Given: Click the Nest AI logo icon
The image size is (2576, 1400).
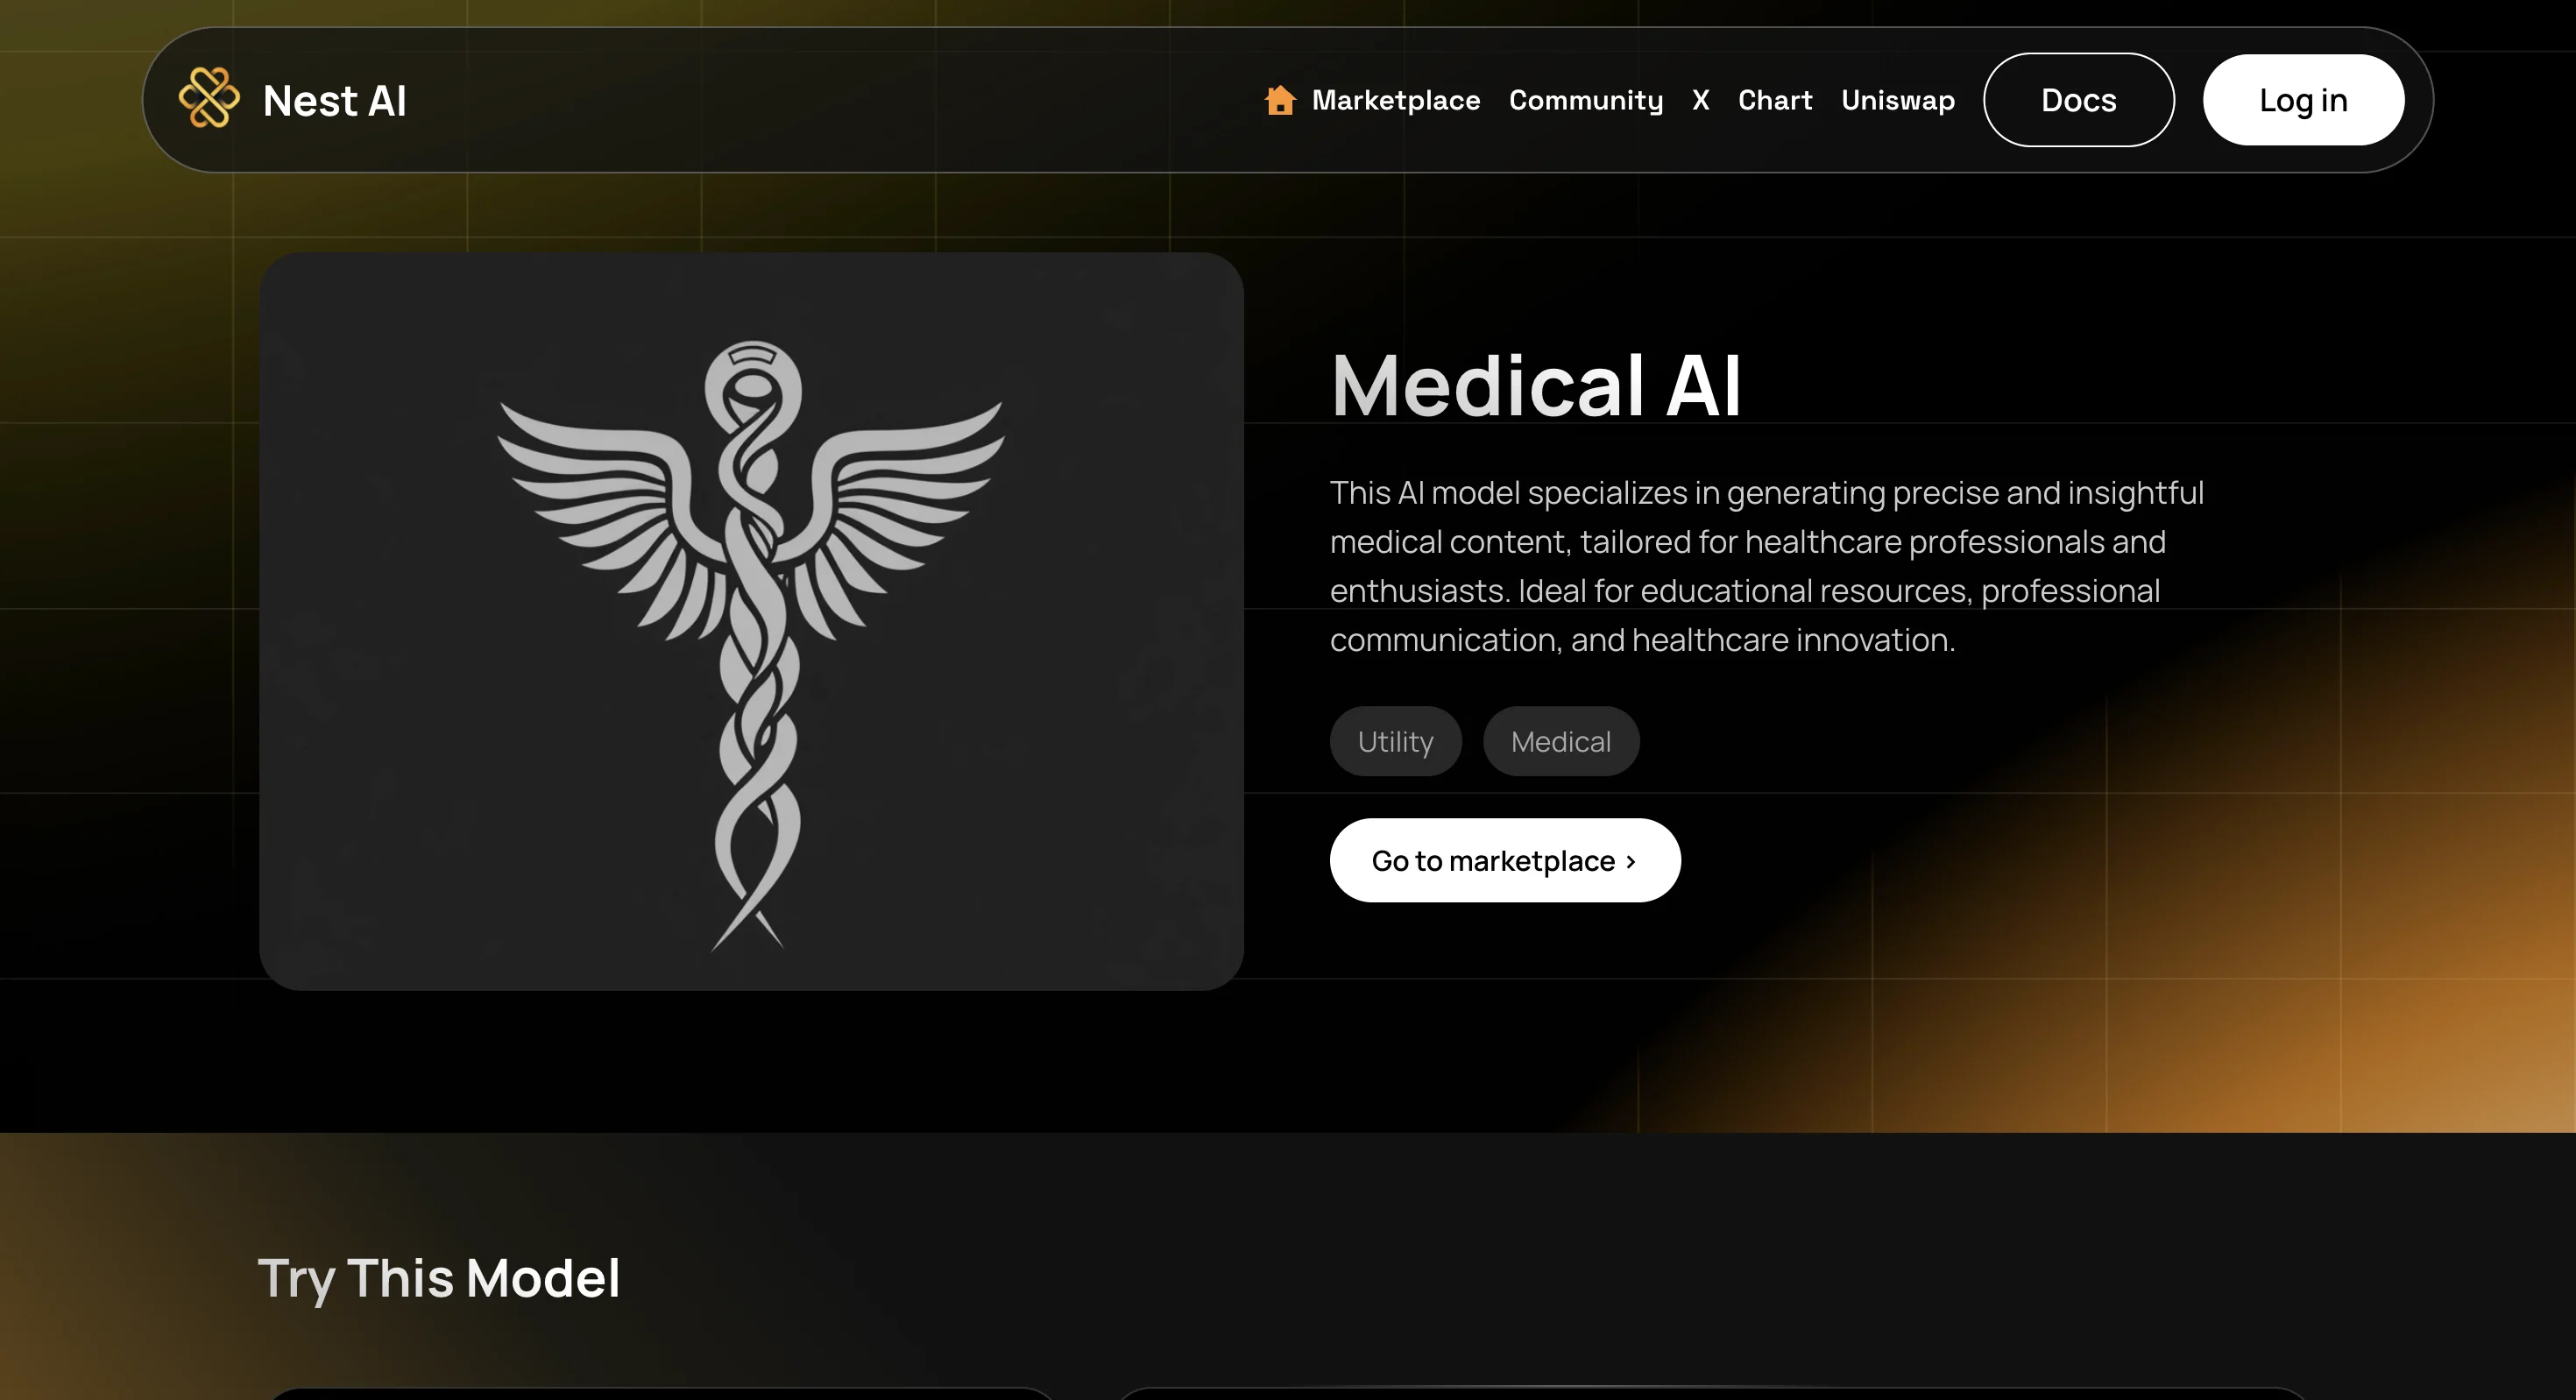Looking at the screenshot, I should (209, 98).
